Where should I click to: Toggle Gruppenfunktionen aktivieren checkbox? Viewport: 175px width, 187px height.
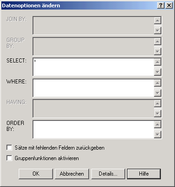click(x=9, y=158)
